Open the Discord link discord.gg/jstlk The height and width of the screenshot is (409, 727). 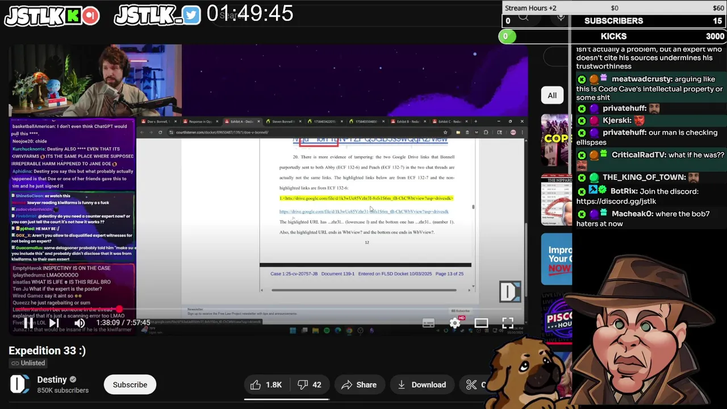[x=616, y=201]
